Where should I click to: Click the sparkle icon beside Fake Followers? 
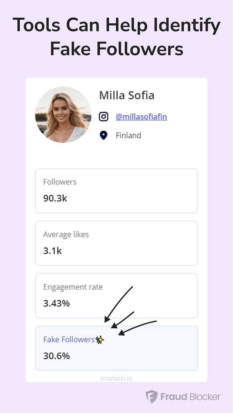100,340
